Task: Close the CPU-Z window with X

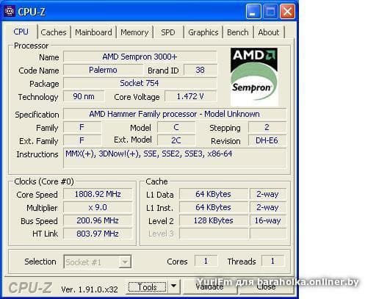Action: coord(287,11)
